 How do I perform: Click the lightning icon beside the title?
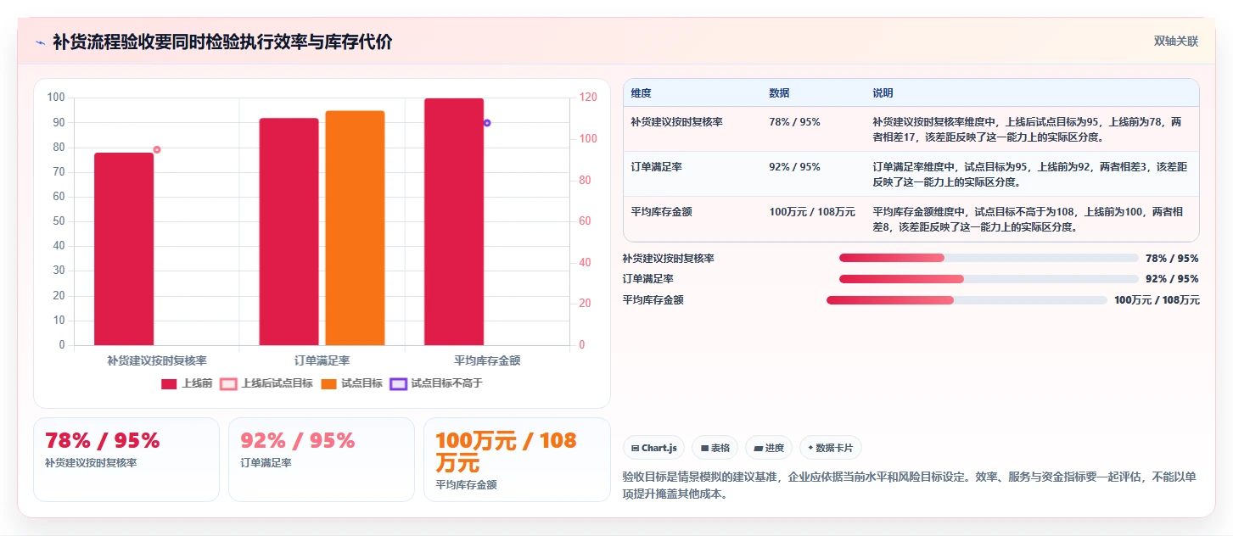(x=40, y=42)
